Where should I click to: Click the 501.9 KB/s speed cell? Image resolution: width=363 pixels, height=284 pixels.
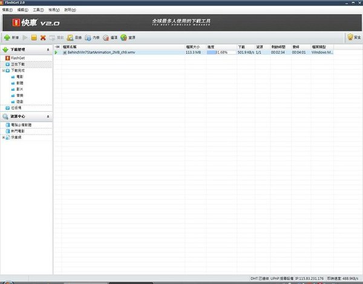pos(246,53)
